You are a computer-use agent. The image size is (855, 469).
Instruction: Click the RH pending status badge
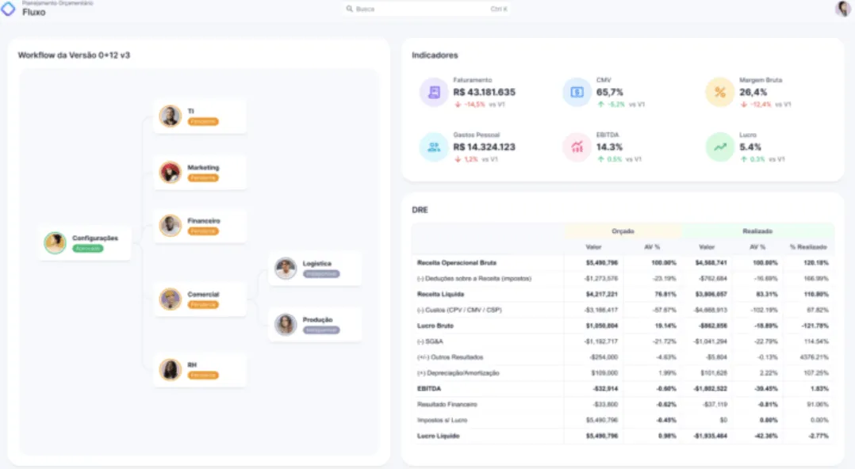tap(203, 375)
